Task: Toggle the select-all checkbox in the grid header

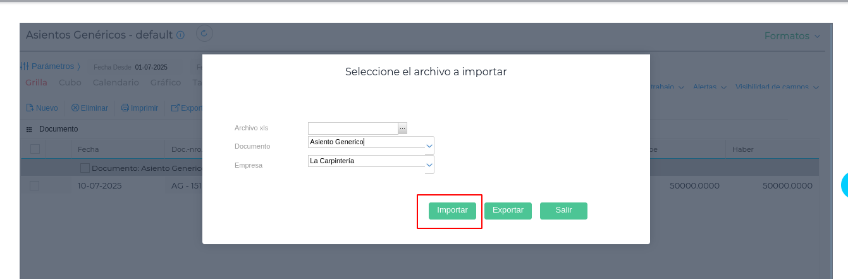Action: tap(35, 149)
